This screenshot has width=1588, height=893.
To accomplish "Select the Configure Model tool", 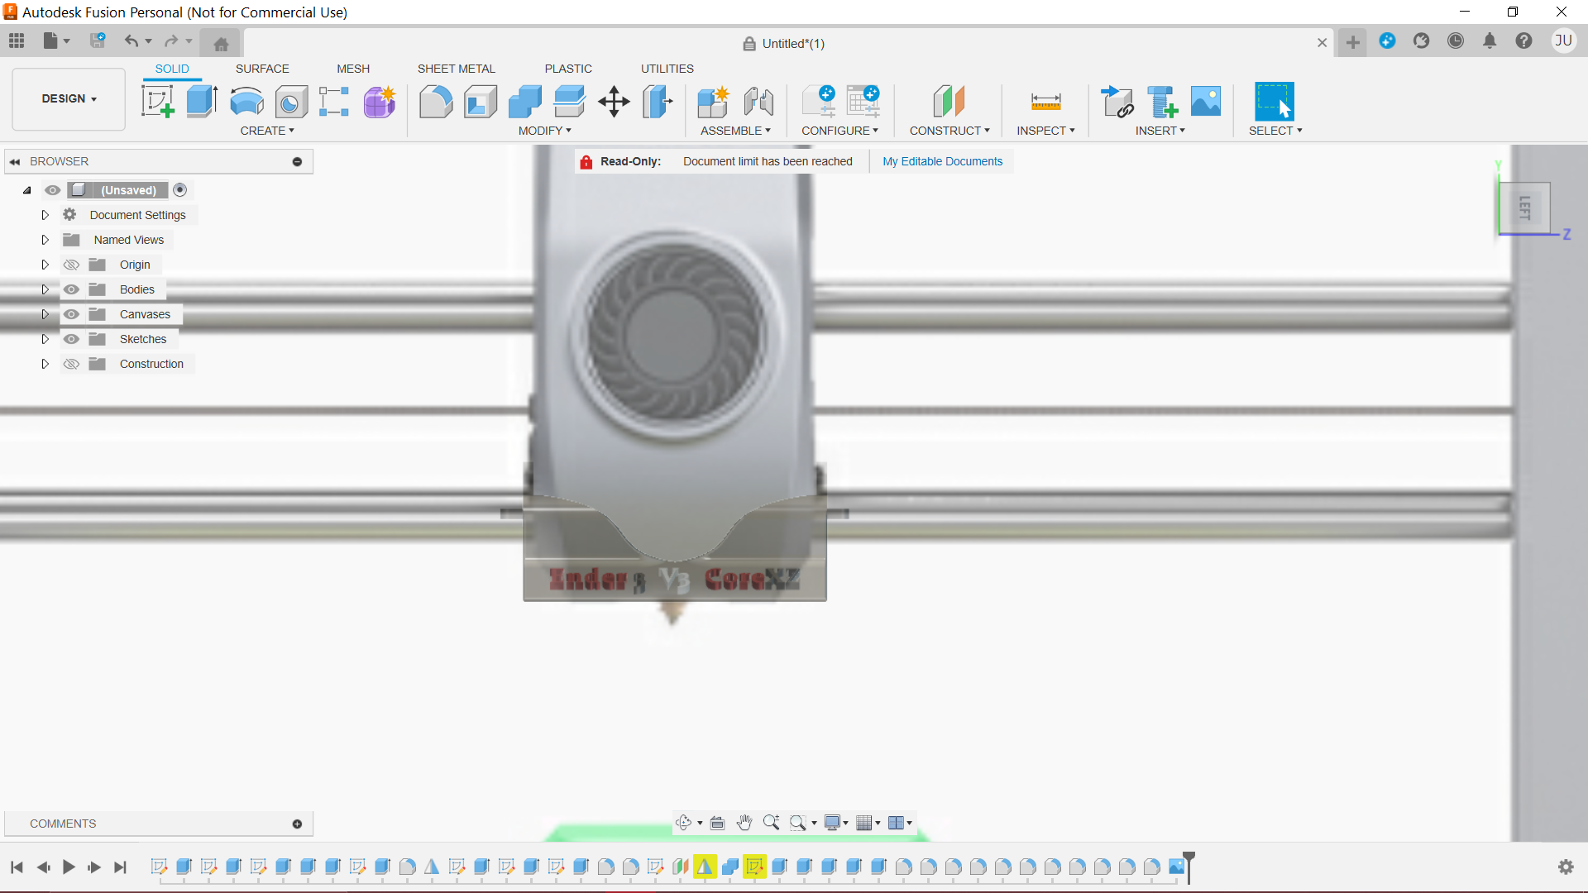I will pos(819,102).
